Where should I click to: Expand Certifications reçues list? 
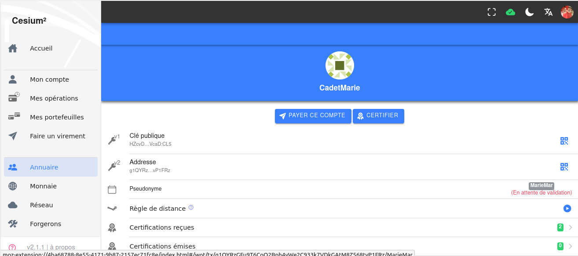[570, 227]
